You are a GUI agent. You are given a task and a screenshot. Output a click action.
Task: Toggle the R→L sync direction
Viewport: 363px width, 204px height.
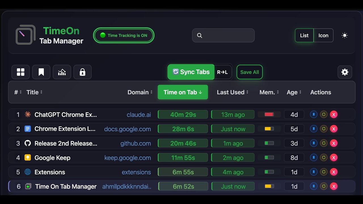click(223, 72)
